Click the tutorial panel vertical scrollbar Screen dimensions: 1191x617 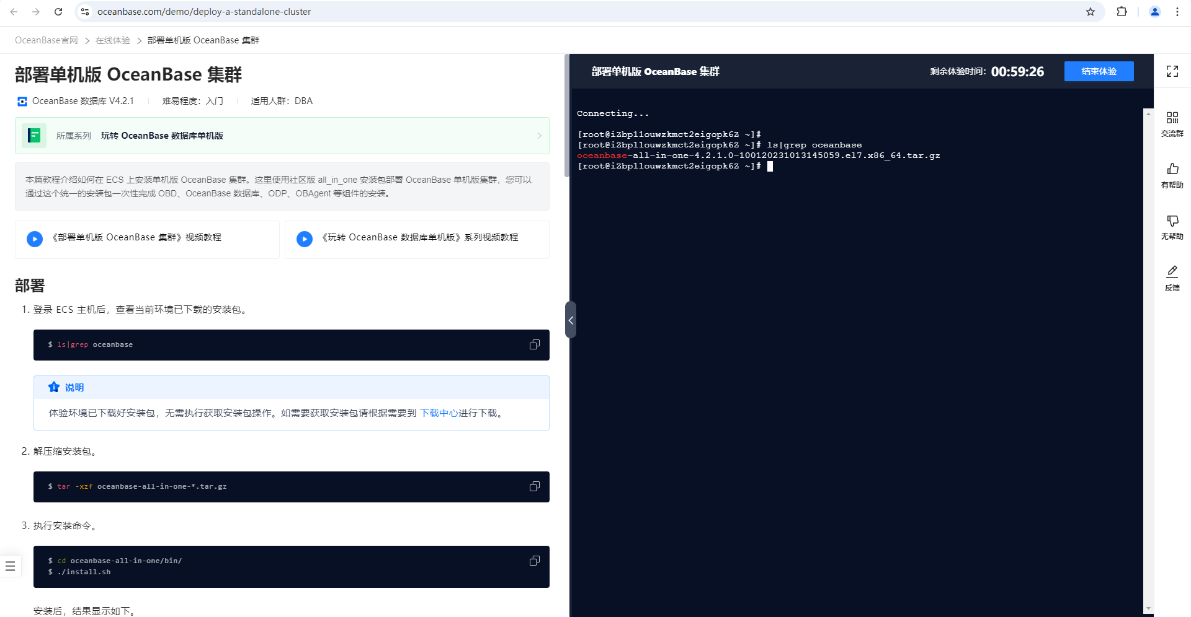click(x=566, y=116)
